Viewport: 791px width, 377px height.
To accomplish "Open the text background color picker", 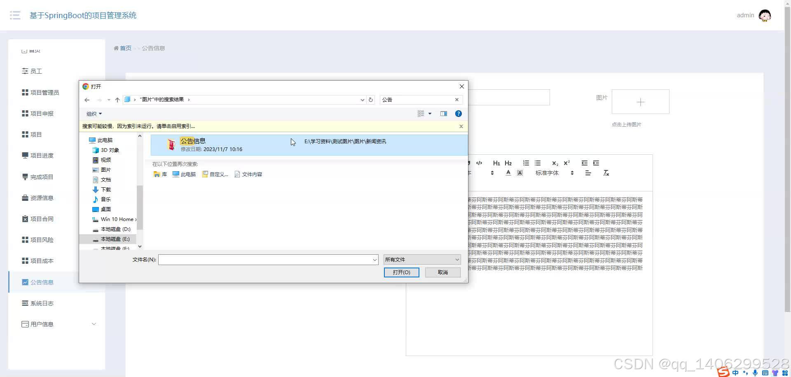I will click(520, 173).
